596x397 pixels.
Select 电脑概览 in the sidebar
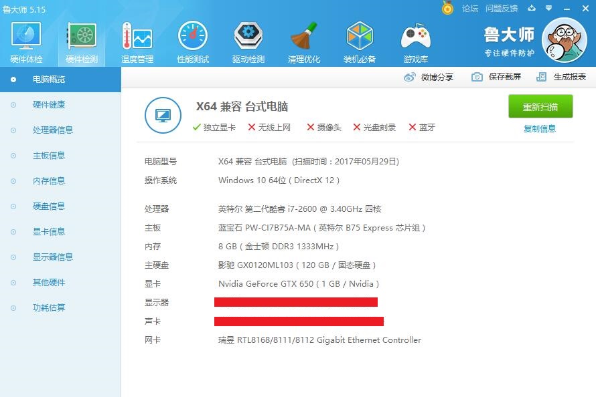[60, 80]
